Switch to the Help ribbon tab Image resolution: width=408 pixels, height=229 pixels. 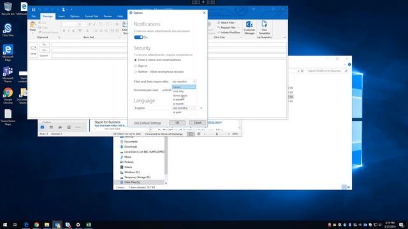pyautogui.click(x=120, y=17)
